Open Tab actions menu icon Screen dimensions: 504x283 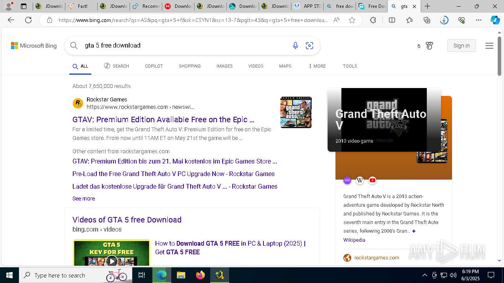coord(24,6)
